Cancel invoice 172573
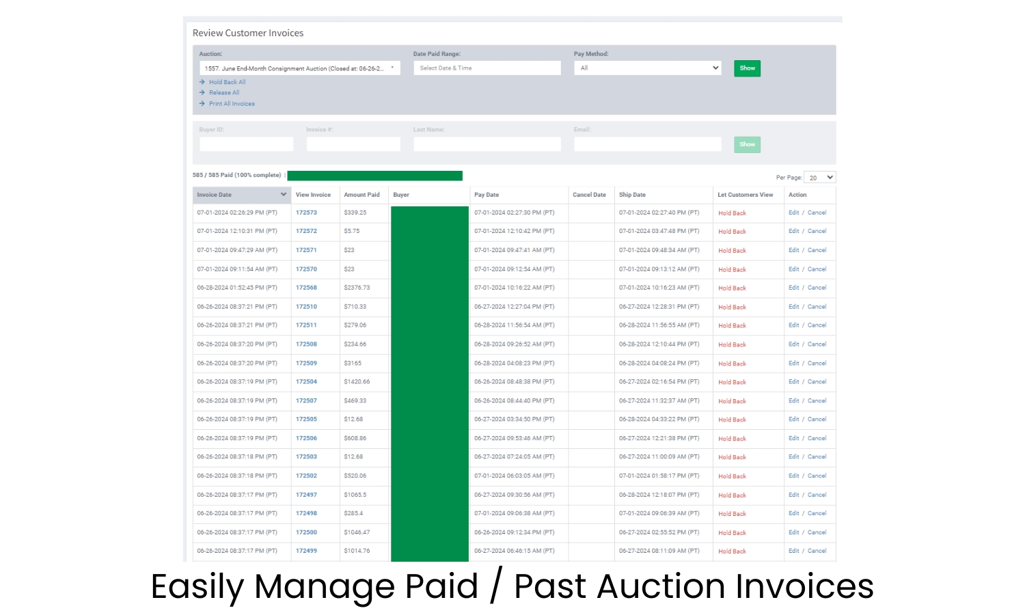Screen dimensions: 1025x615 click(817, 213)
